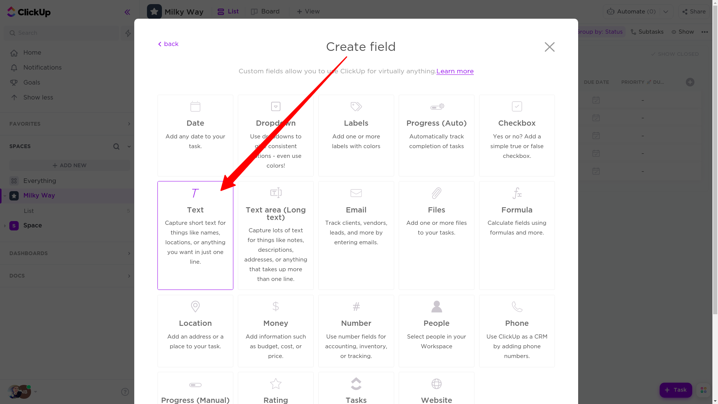Choose the Formula field type

pyautogui.click(x=517, y=235)
